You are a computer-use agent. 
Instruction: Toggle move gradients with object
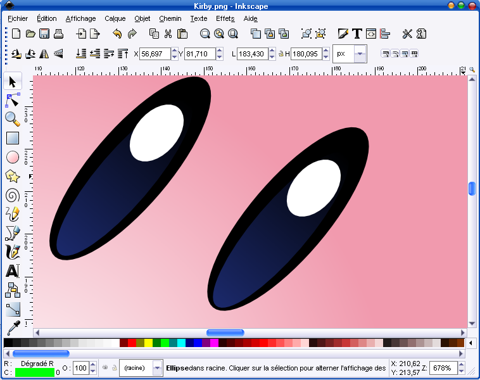coord(405,54)
